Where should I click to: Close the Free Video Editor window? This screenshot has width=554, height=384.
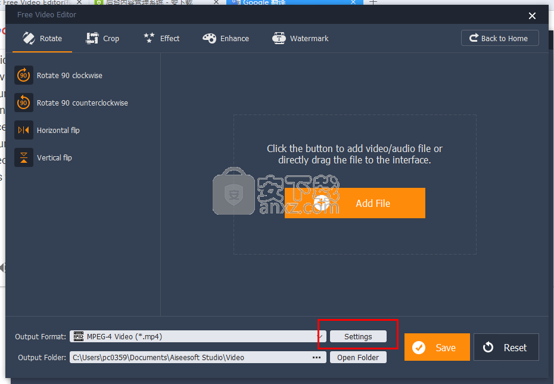tap(532, 16)
